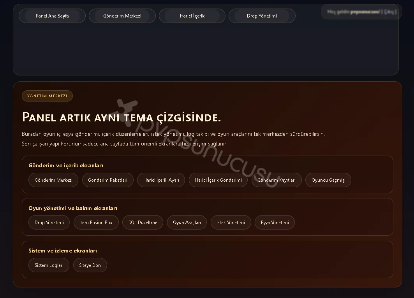
Task: Open Harici İçerik Ayarı
Action: 161,180
